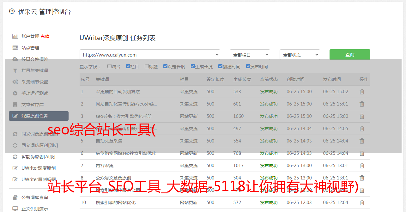Viewport: 406px width, 212px height.
Task: Enable the 标题 field checkbox
Action: pos(147,66)
